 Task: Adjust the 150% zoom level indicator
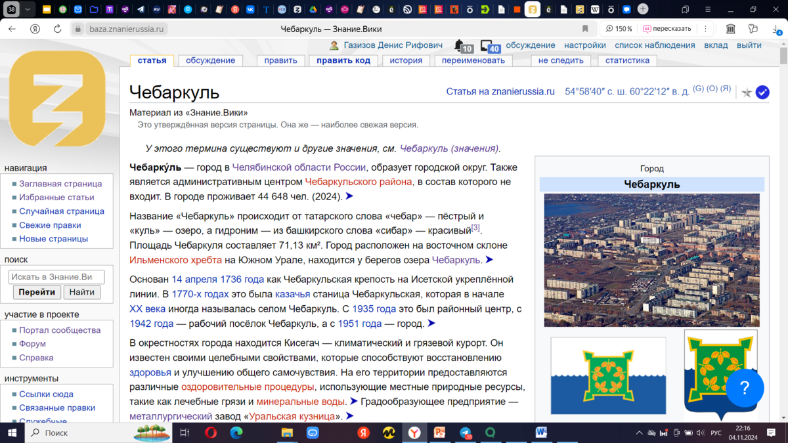point(619,29)
